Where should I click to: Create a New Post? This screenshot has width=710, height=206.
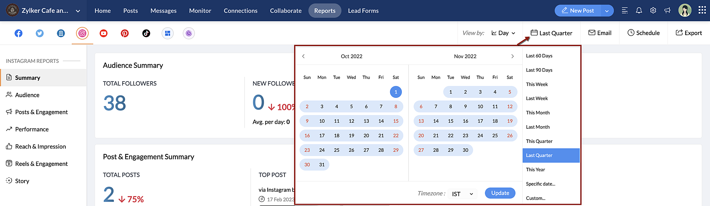point(578,11)
